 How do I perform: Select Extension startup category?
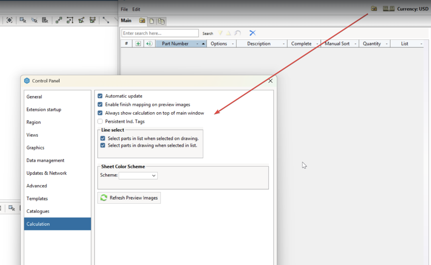tap(57, 109)
